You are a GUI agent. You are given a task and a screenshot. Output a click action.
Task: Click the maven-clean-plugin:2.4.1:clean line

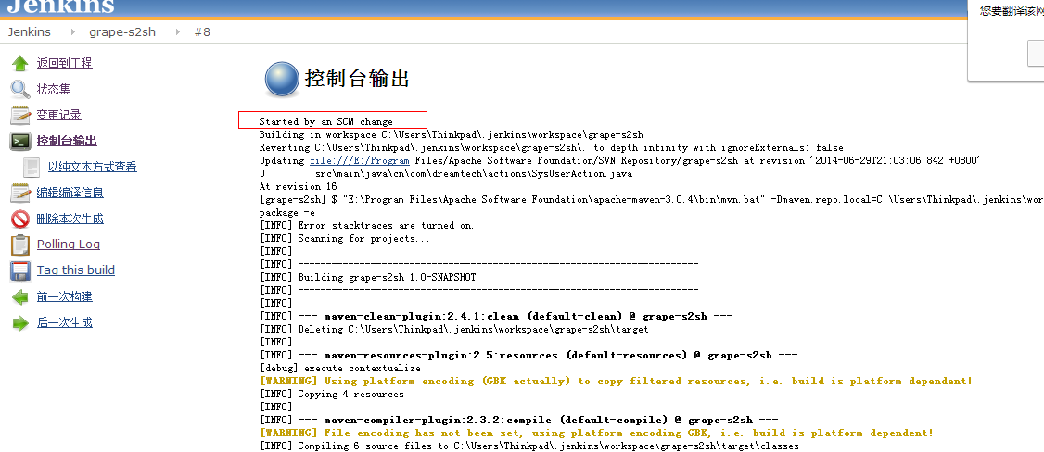(x=497, y=317)
